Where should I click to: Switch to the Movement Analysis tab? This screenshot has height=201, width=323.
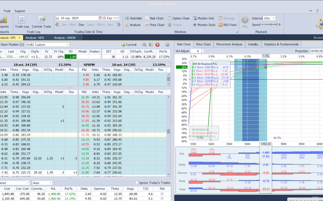tap(229, 44)
